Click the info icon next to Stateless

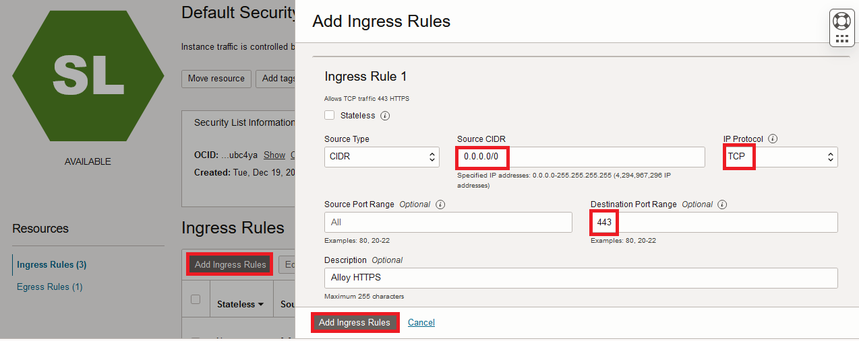(385, 116)
